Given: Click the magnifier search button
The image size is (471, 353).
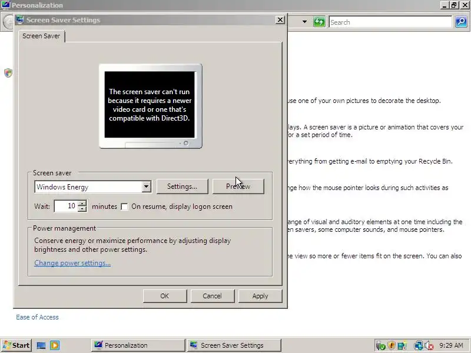Looking at the screenshot, I should (x=461, y=22).
